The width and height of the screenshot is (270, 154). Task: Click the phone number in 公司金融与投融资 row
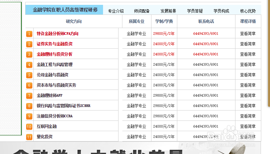pos(206,75)
